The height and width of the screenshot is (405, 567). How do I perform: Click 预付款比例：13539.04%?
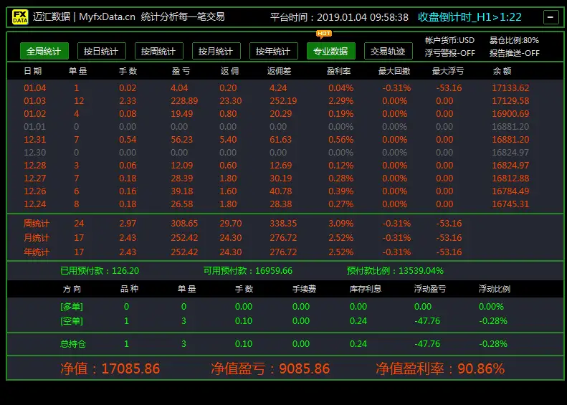coord(395,270)
